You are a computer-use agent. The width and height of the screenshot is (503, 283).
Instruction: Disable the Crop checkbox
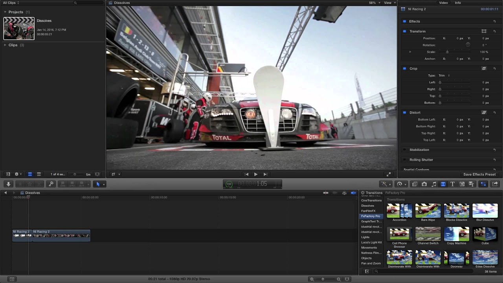click(404, 68)
